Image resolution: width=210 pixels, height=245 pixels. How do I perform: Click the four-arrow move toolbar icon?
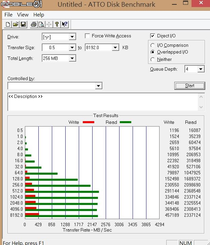tap(49, 24)
